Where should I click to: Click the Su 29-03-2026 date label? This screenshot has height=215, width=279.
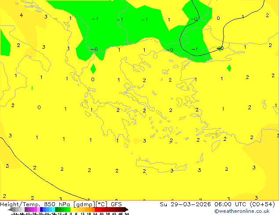(x=185, y=204)
